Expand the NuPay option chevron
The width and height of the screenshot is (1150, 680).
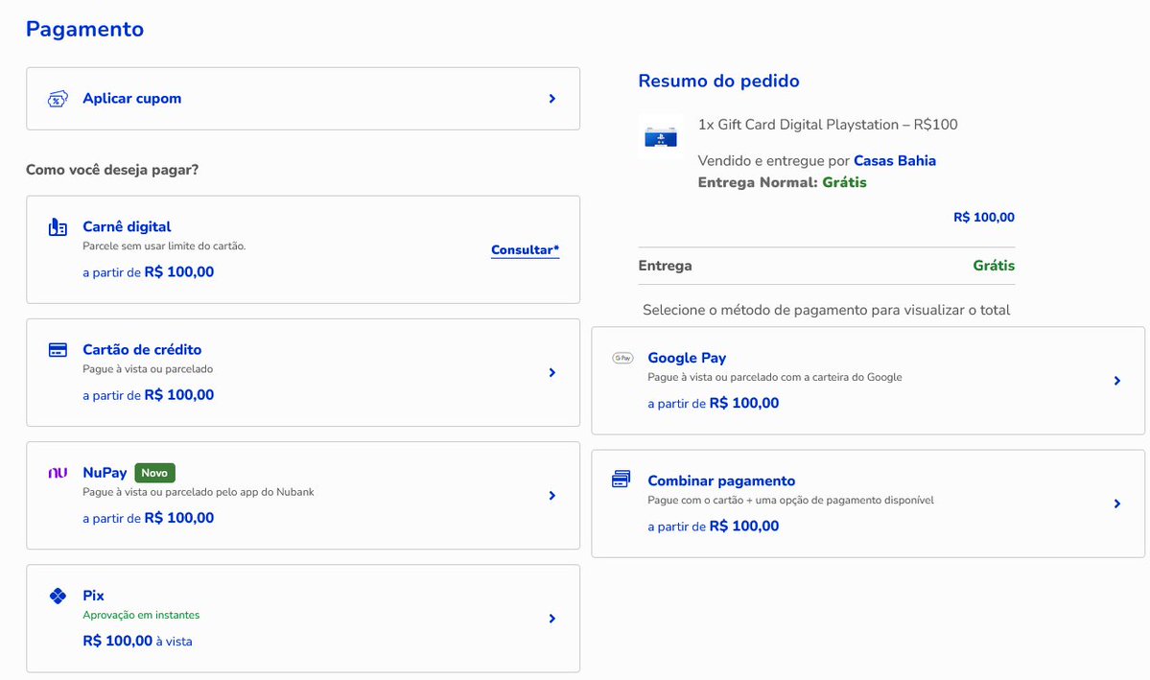click(552, 496)
